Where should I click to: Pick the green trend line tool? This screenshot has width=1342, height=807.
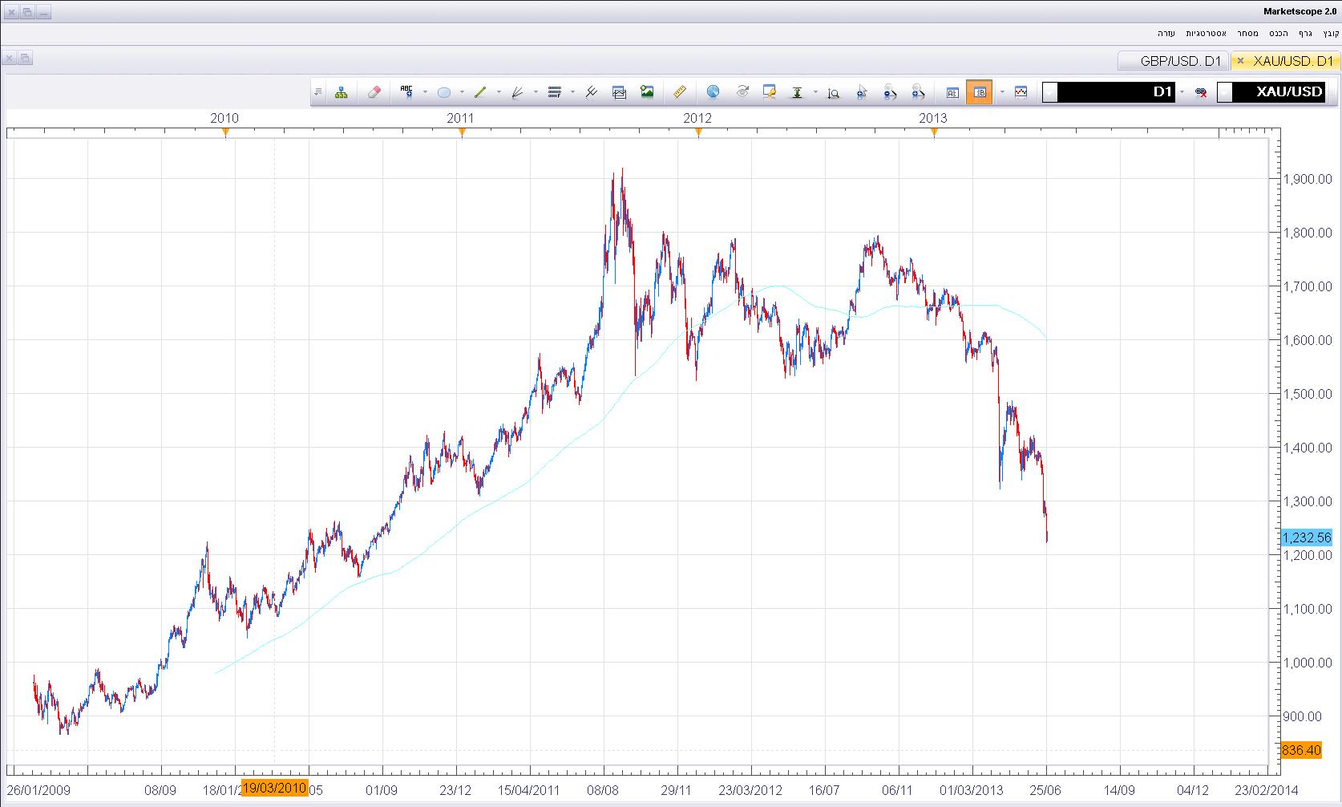click(x=481, y=92)
